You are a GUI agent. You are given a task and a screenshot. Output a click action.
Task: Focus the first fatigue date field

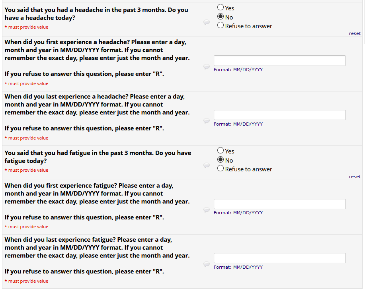point(279,204)
